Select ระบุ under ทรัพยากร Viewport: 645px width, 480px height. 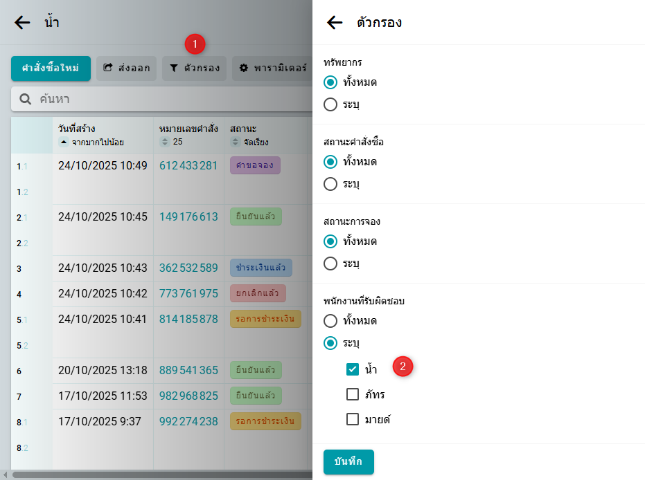pos(331,105)
